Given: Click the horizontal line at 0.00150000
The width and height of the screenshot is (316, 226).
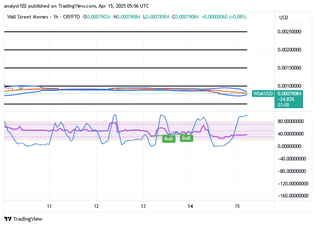Looking at the screenshot, I should pos(126,68).
